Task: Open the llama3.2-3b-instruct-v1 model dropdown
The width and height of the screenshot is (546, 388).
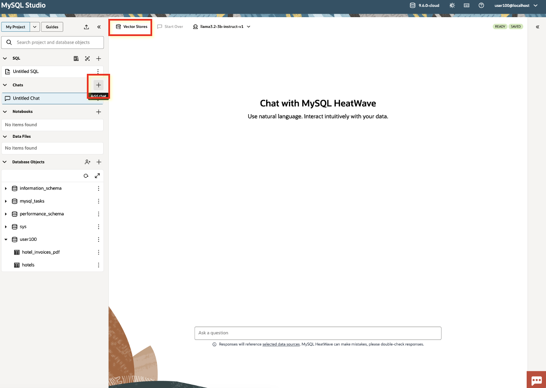Action: [221, 27]
